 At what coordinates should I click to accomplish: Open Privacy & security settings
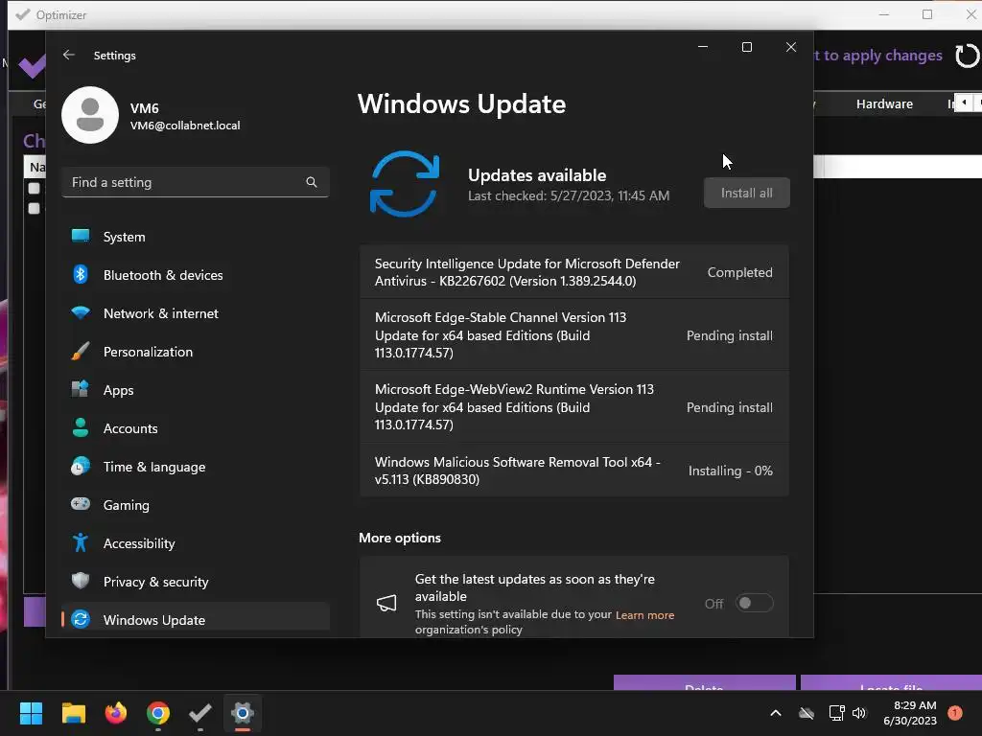click(x=196, y=582)
